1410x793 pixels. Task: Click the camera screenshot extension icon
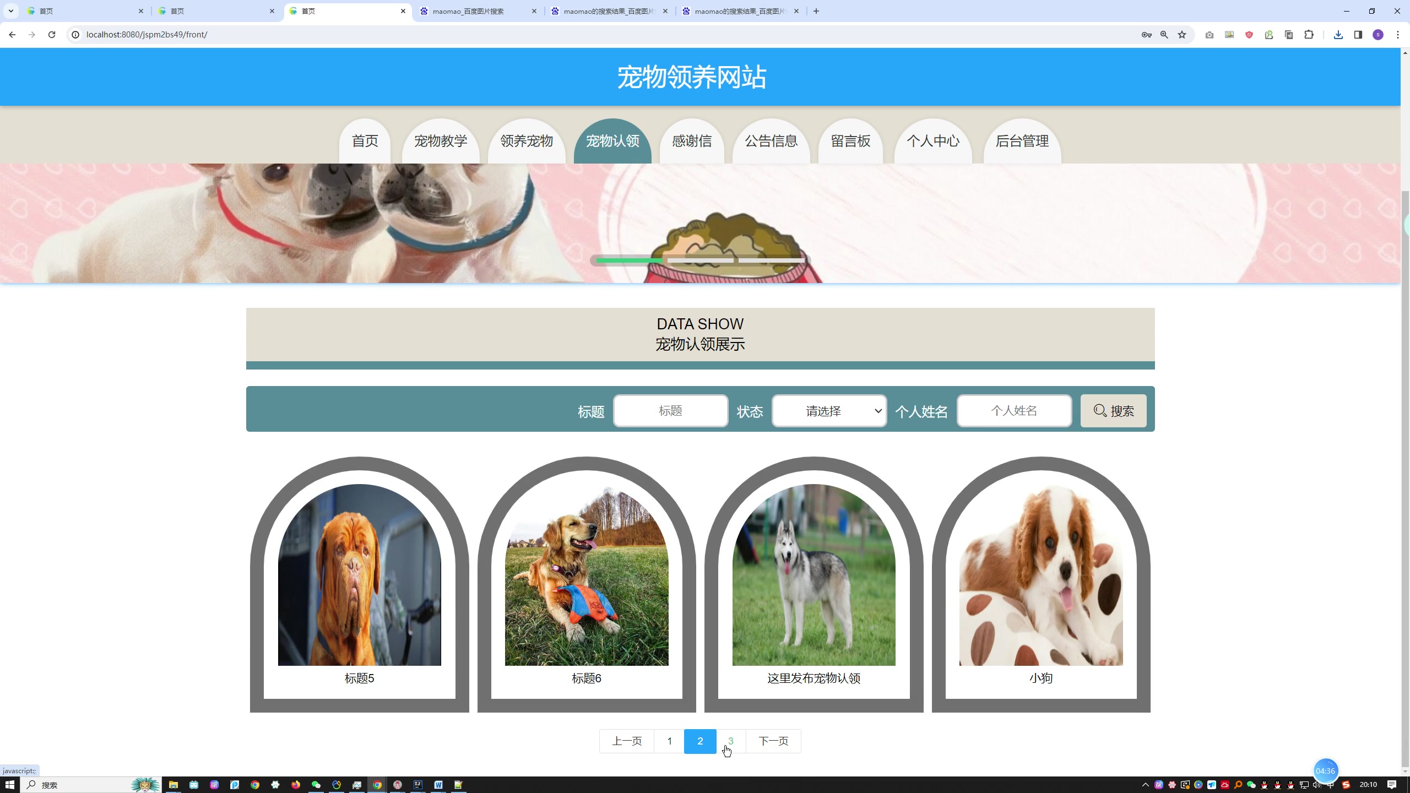tap(1209, 35)
